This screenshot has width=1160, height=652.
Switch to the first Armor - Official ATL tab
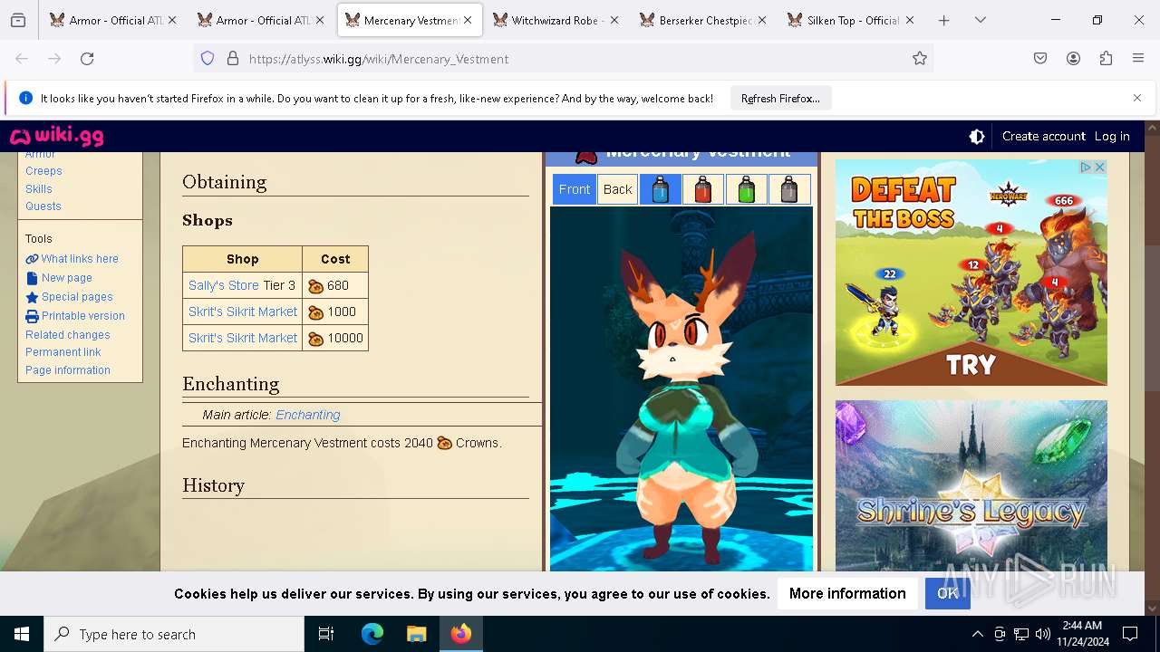point(113,20)
